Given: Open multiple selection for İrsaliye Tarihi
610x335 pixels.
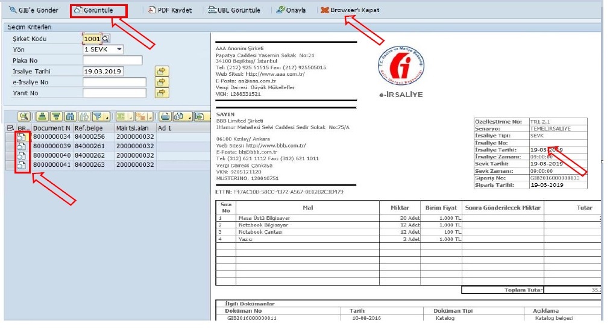Looking at the screenshot, I should (161, 71).
